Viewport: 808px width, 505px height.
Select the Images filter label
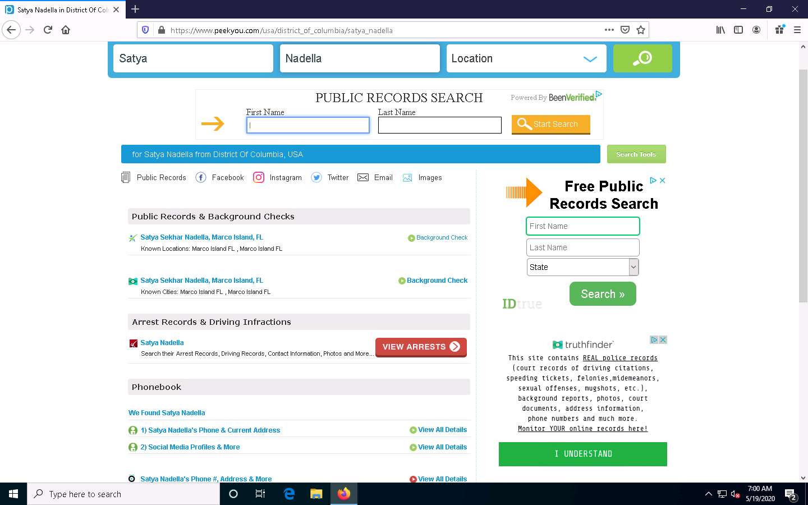tap(430, 177)
